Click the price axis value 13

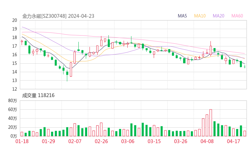click(x=15, y=80)
